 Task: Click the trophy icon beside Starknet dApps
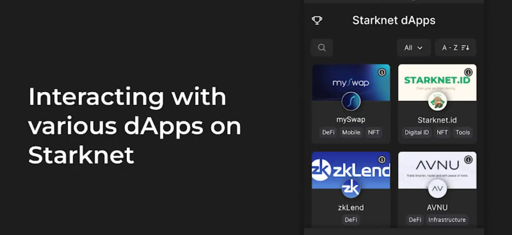tap(317, 20)
